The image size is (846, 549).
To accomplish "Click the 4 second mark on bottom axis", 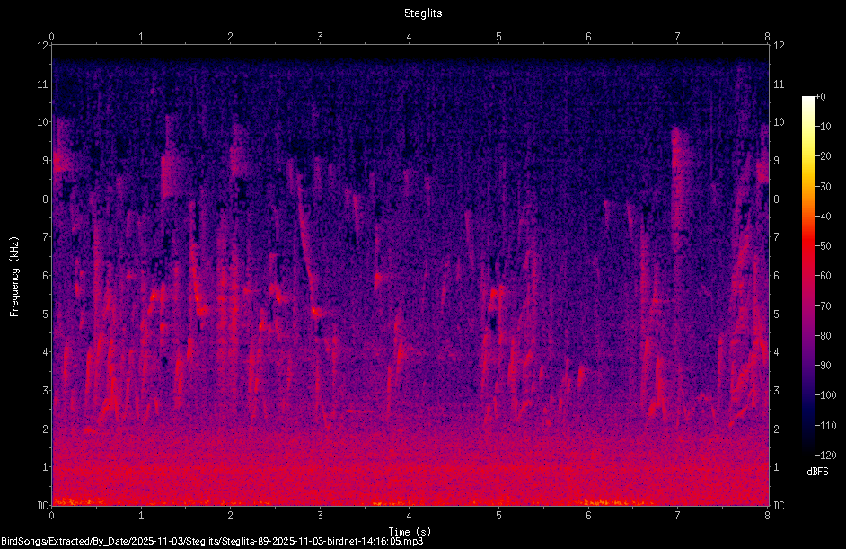I will click(x=409, y=516).
